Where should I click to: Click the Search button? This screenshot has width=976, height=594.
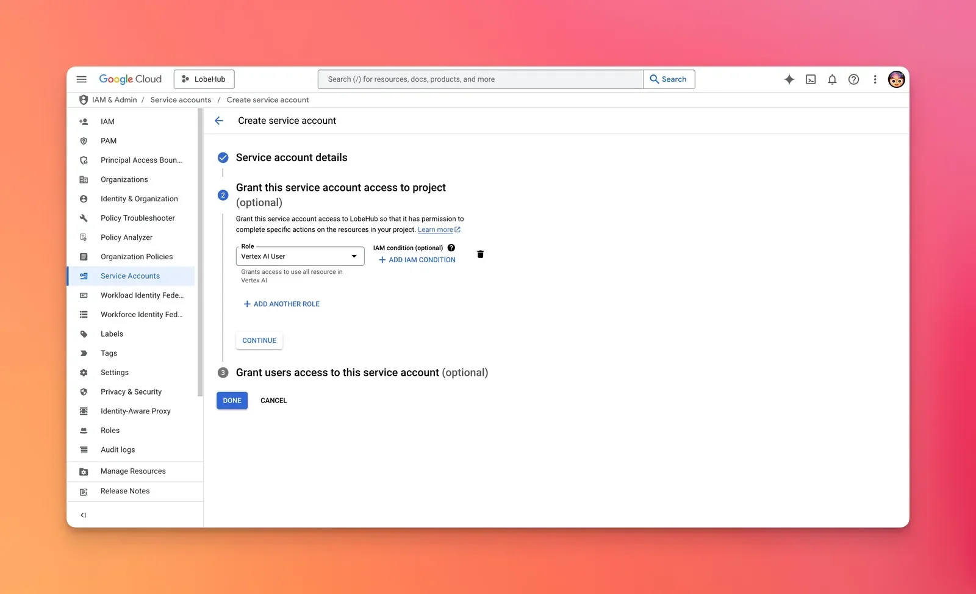pos(669,79)
